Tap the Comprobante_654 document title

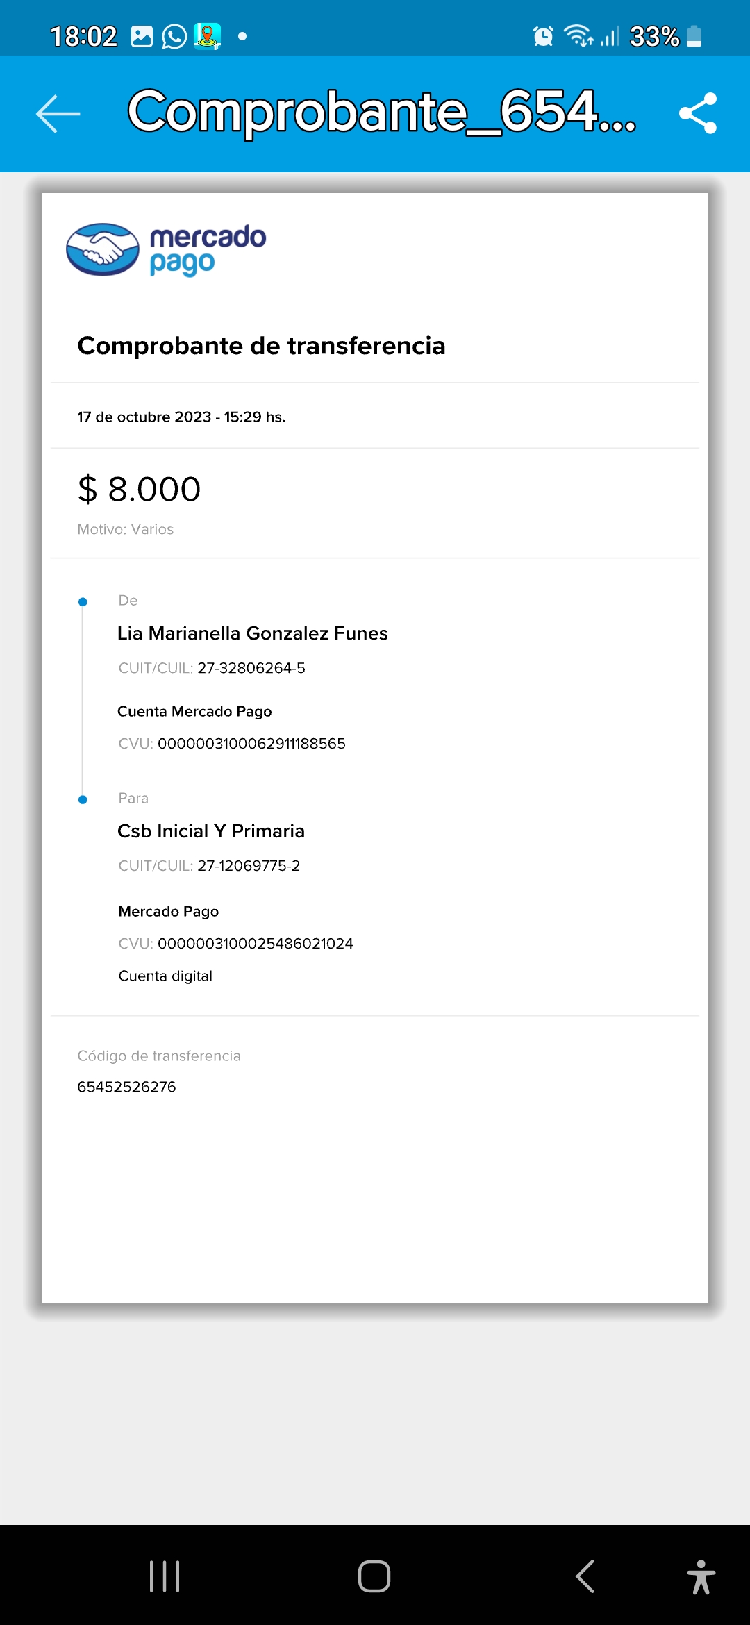tap(381, 112)
